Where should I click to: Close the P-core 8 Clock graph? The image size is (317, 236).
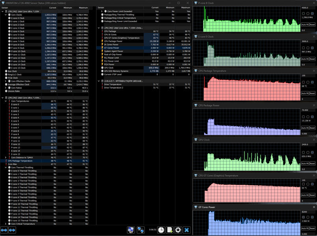[x=314, y=2]
